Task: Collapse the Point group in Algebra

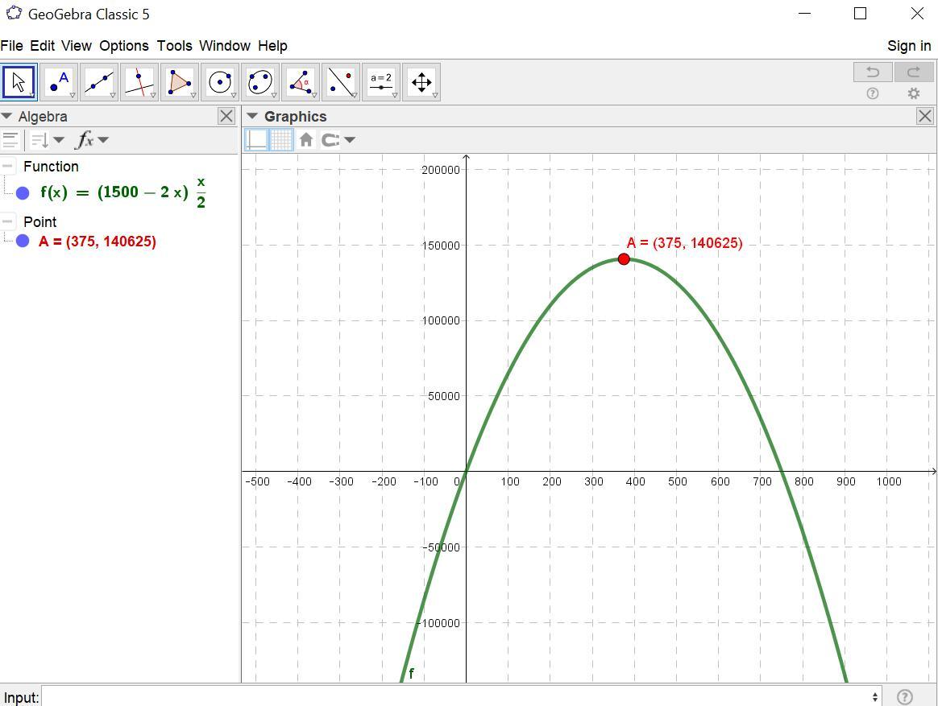Action: click(8, 221)
